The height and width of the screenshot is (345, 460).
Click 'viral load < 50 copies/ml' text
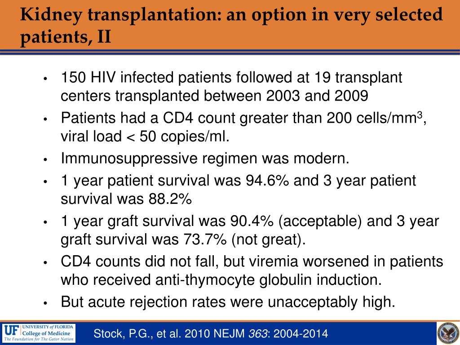point(145,137)
